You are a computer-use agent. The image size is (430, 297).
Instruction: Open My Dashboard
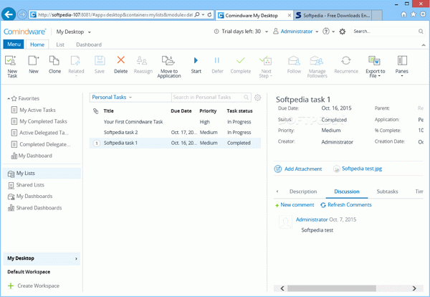pyautogui.click(x=32, y=156)
